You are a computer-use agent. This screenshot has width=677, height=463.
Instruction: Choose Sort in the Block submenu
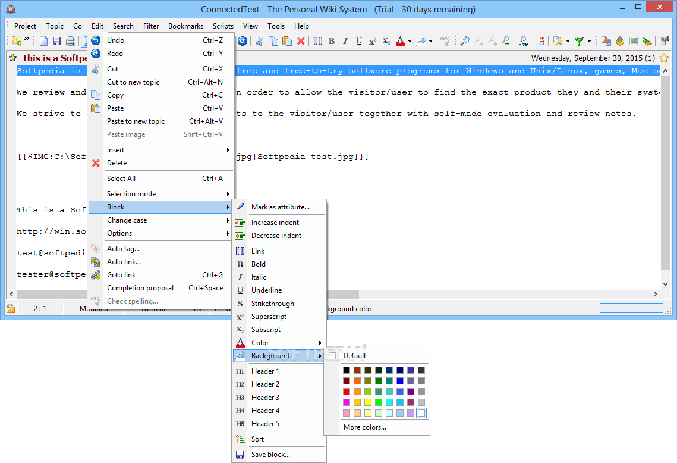click(279, 439)
